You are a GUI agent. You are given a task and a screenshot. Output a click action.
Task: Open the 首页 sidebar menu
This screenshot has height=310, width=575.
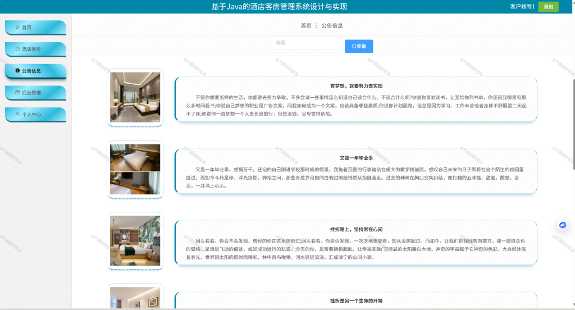coord(35,28)
